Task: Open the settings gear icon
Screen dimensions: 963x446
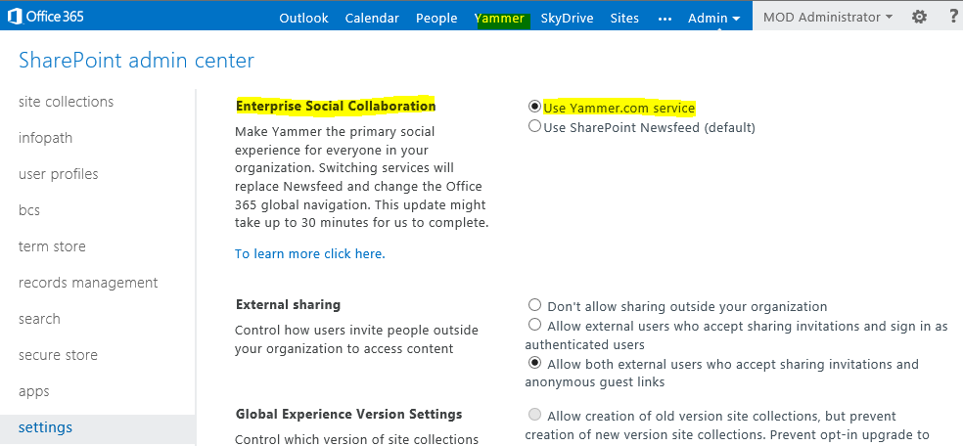Action: pyautogui.click(x=919, y=17)
